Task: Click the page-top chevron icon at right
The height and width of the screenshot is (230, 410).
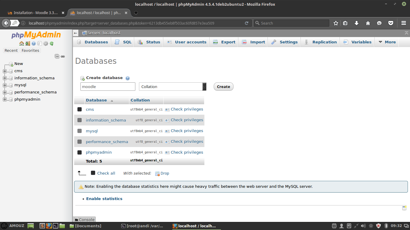Action: pyautogui.click(x=406, y=33)
